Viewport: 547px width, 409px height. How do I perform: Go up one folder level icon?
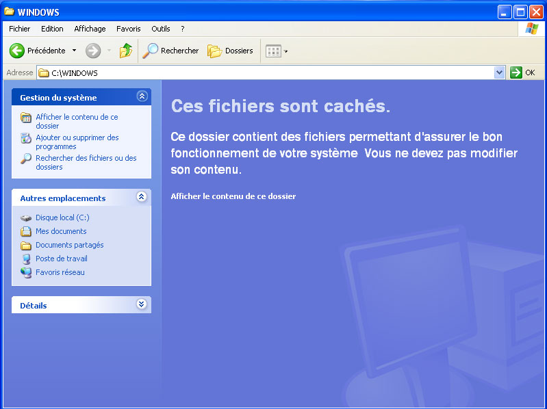coord(126,51)
